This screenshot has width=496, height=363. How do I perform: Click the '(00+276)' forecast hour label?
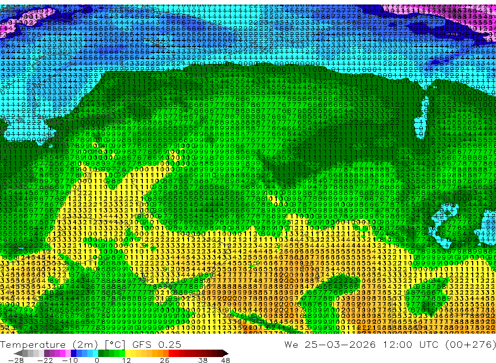pos(471,344)
